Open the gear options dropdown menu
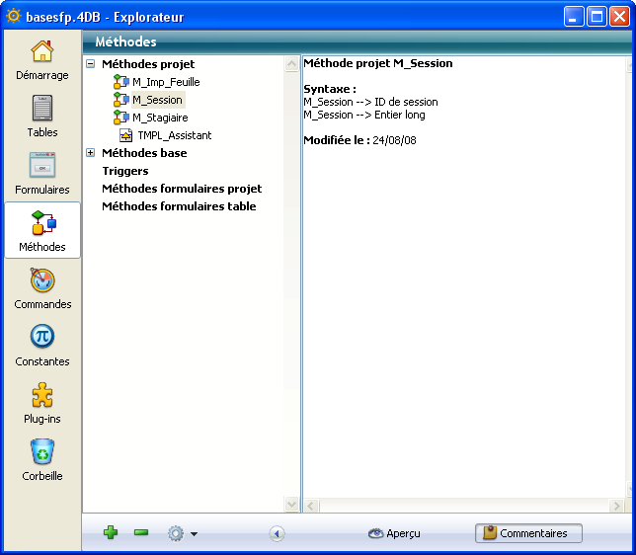Viewport: 636px width, 555px height. [x=182, y=533]
